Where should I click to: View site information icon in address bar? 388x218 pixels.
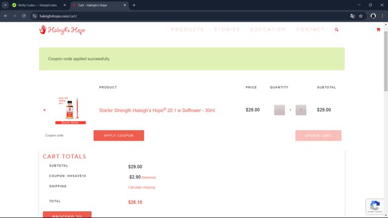(x=35, y=16)
